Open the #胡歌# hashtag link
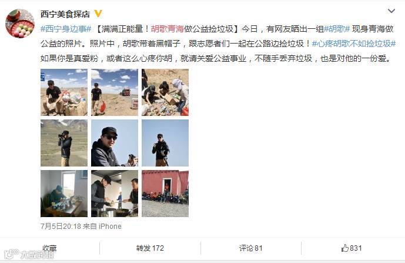 pyautogui.click(x=337, y=29)
